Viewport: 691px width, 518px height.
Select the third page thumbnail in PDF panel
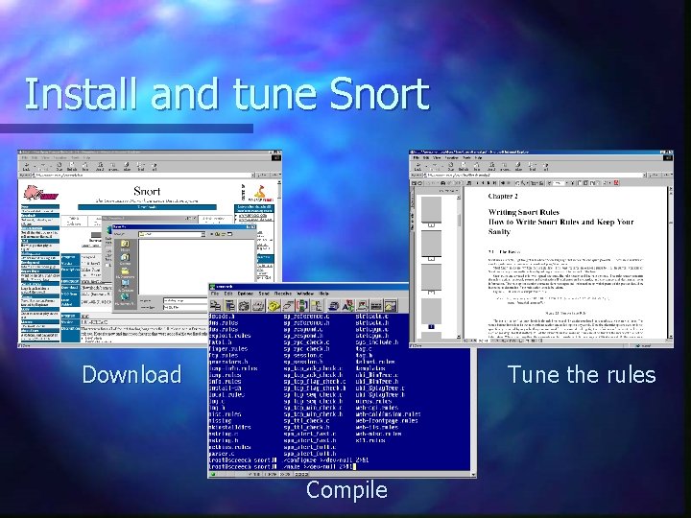click(x=432, y=277)
